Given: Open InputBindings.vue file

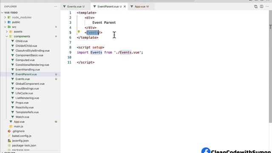Looking at the screenshot, I should pos(27,88).
